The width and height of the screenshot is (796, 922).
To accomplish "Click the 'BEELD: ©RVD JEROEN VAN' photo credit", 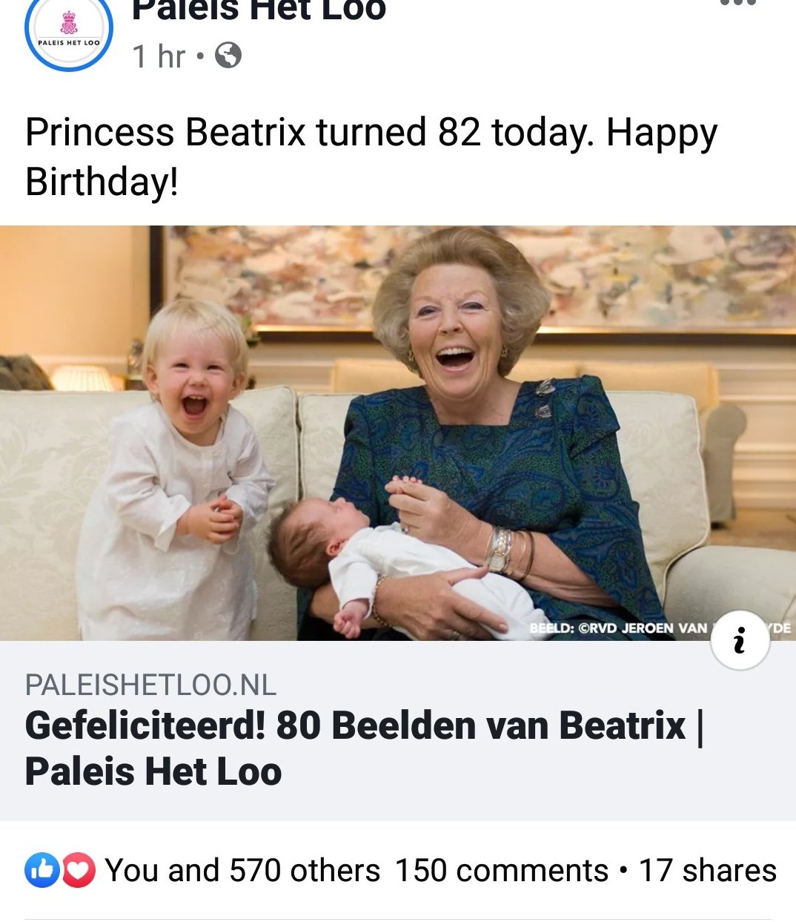I will pos(619,628).
